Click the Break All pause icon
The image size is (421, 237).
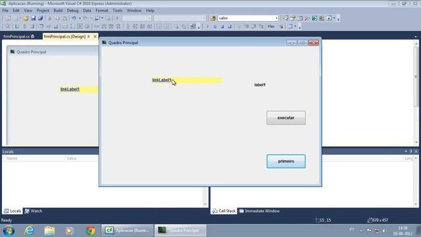pyautogui.click(x=215, y=26)
